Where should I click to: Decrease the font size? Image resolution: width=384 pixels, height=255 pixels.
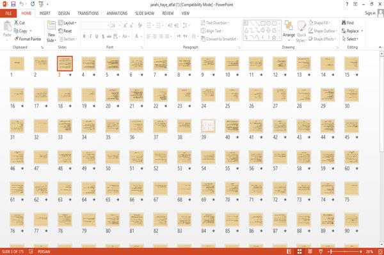click(x=132, y=26)
